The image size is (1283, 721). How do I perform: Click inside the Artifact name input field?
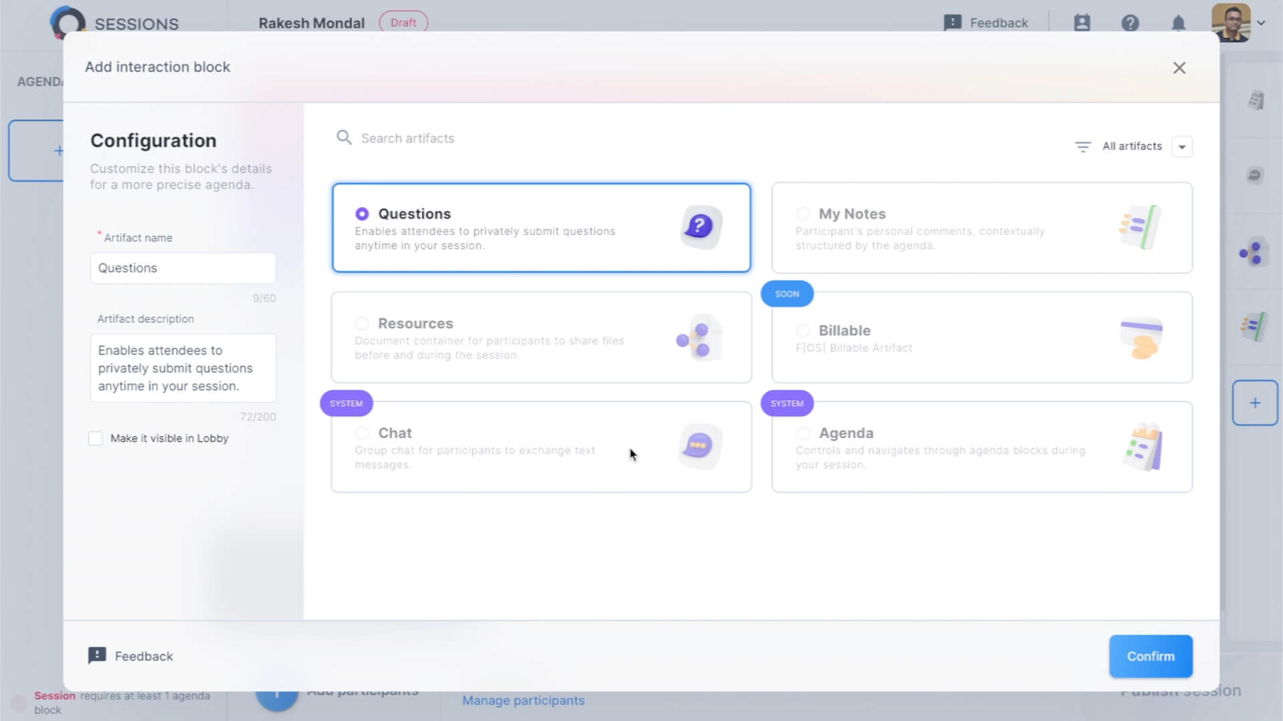pos(182,268)
